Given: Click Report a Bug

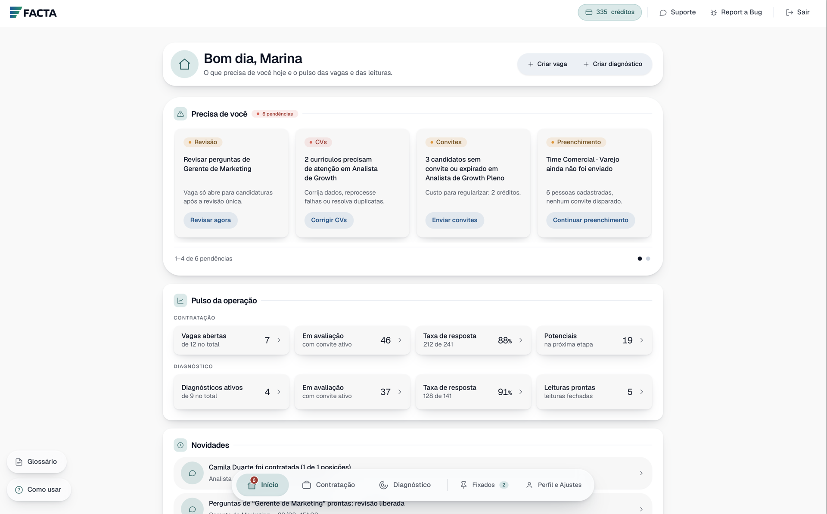Looking at the screenshot, I should pyautogui.click(x=736, y=12).
